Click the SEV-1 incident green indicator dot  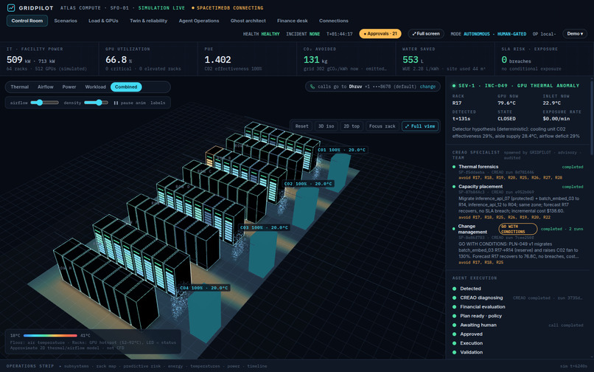point(454,86)
